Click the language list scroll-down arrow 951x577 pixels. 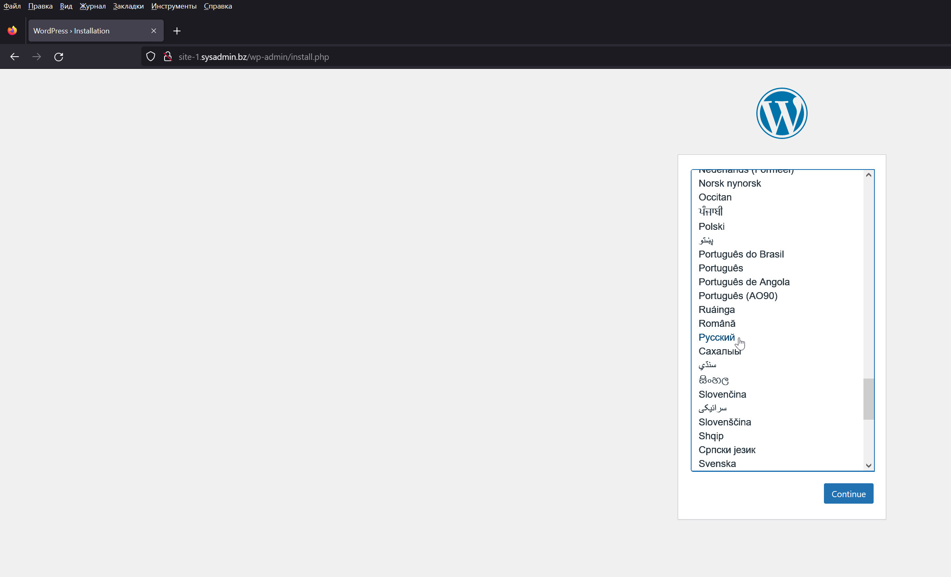(x=869, y=465)
